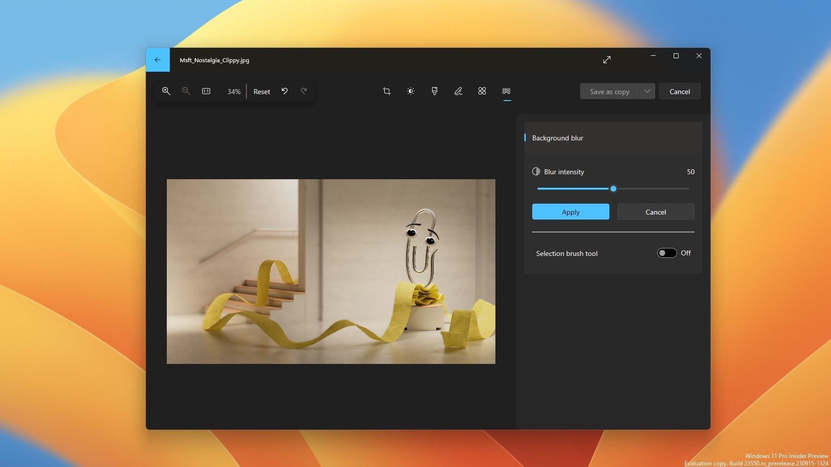
Task: Select the Background blur tool
Action: coord(506,91)
